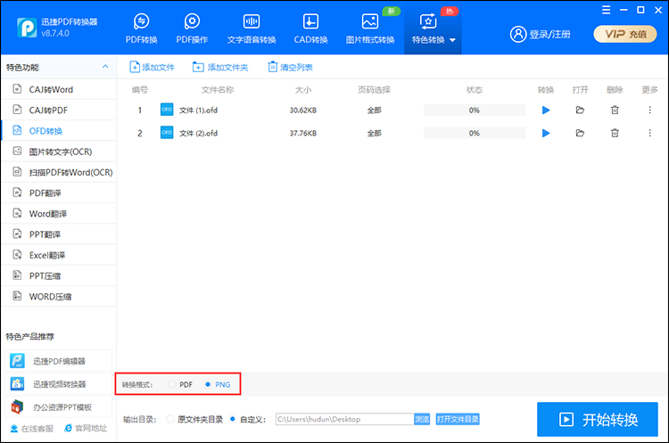Select CAJ转Word in sidebar
Screen dimensions: 669x443
(x=59, y=89)
